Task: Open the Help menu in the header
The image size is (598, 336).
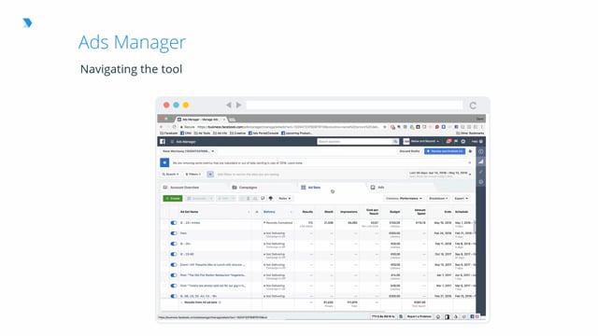Action: (477, 141)
